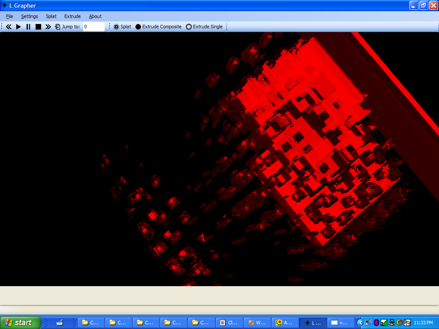Open the File menu
The width and height of the screenshot is (439, 329).
9,16
